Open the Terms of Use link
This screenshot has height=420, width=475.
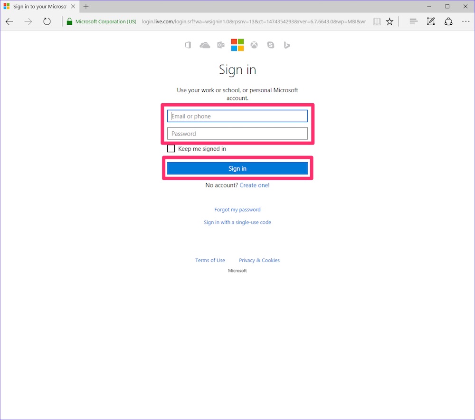[x=210, y=260]
